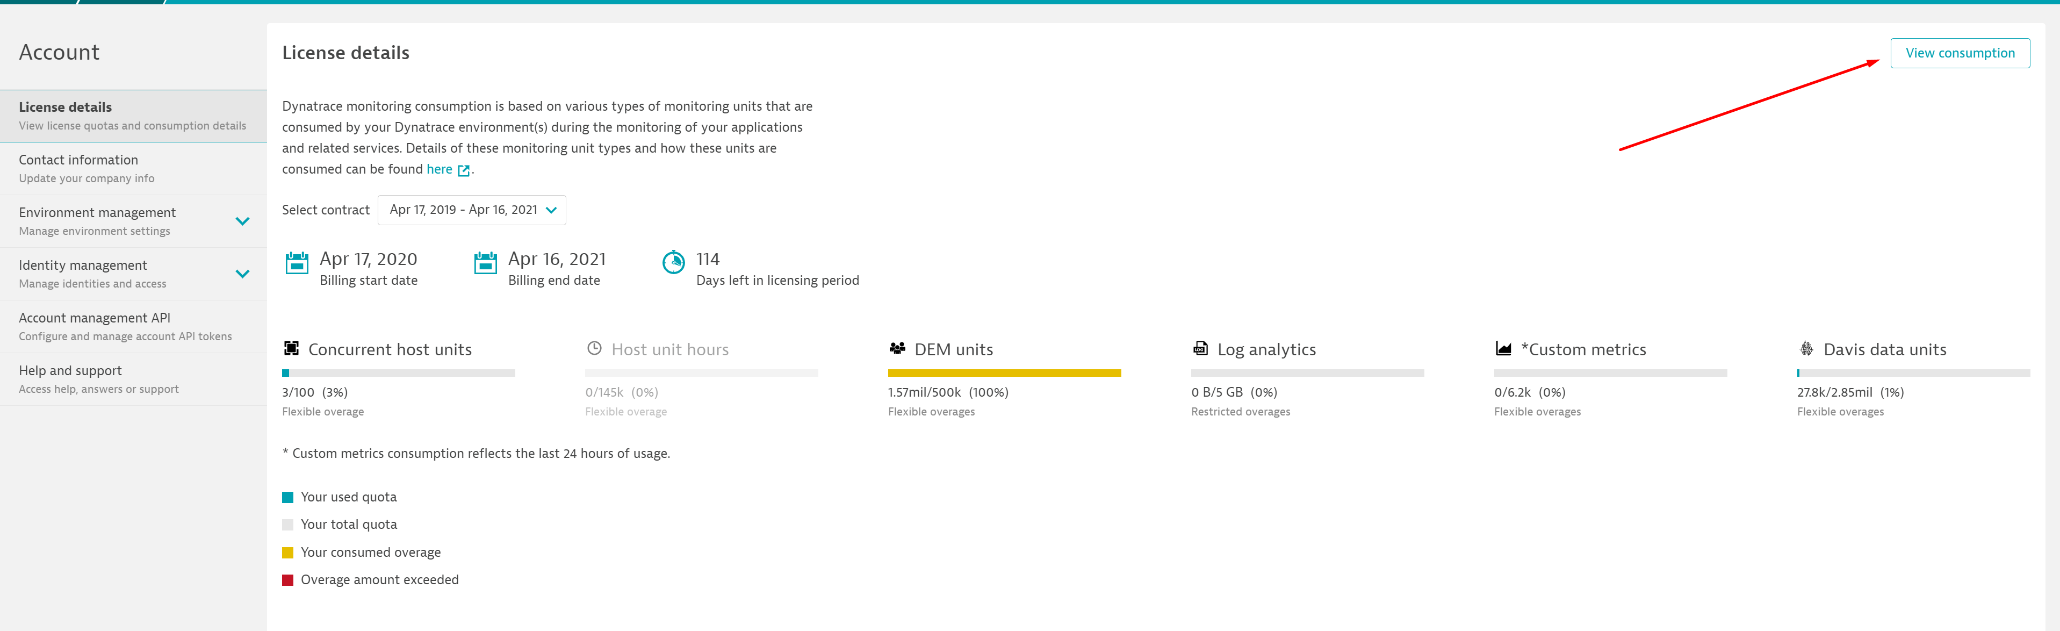
Task: Click the Host unit hours heading
Action: pos(670,349)
